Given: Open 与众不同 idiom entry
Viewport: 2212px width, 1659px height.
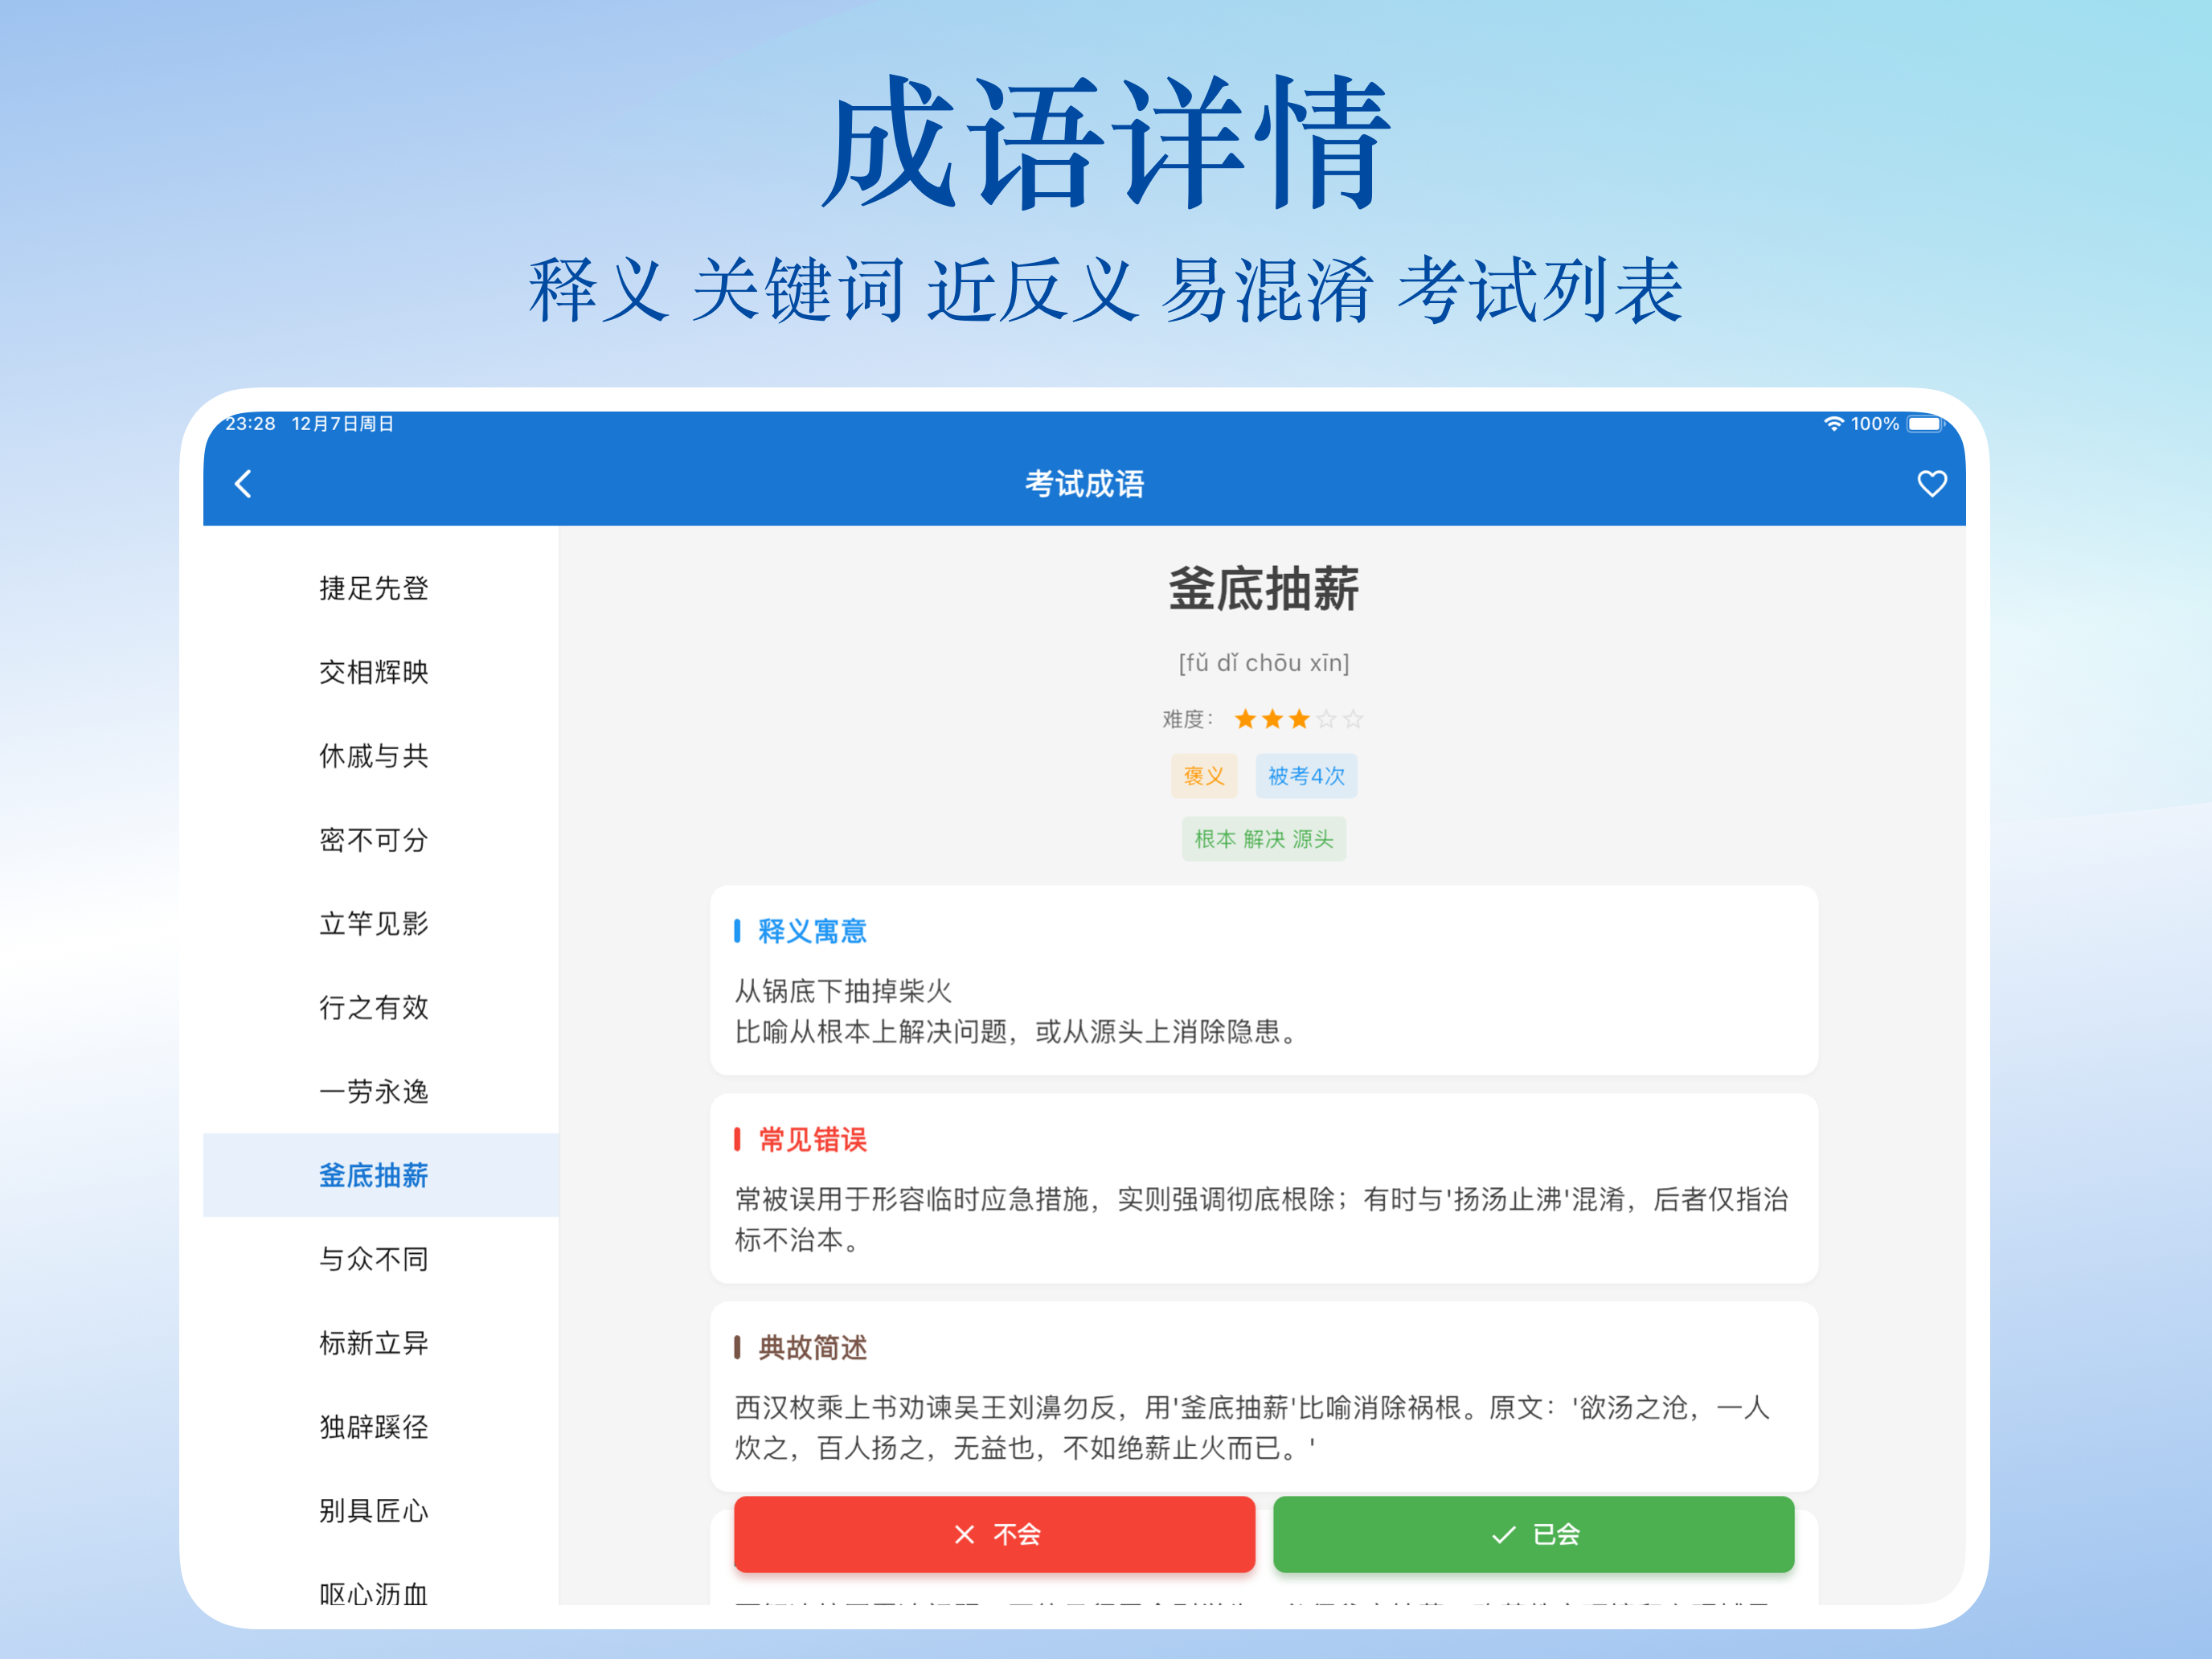Looking at the screenshot, I should click(380, 1259).
